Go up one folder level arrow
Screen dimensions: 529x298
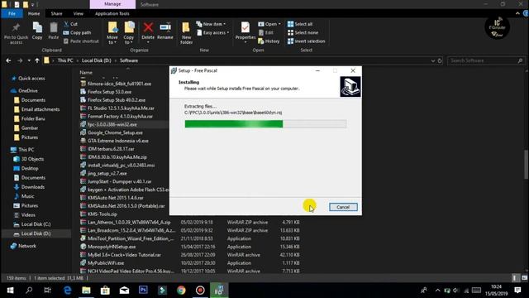(x=36, y=60)
